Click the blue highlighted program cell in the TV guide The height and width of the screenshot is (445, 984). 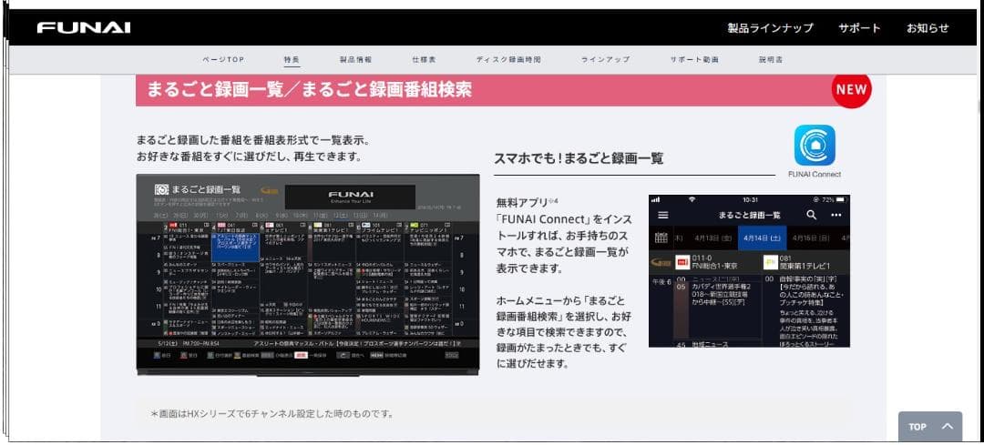235,248
